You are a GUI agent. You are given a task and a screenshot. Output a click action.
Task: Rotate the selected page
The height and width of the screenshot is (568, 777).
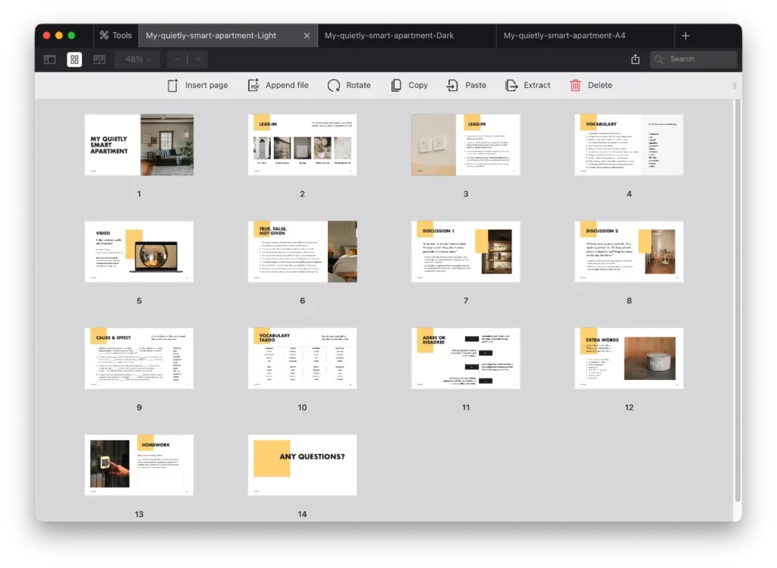[349, 85]
